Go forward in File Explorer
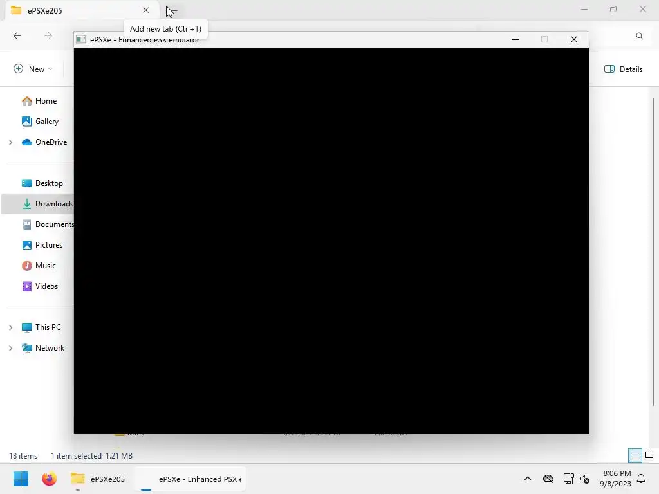The width and height of the screenshot is (659, 494). (x=48, y=36)
